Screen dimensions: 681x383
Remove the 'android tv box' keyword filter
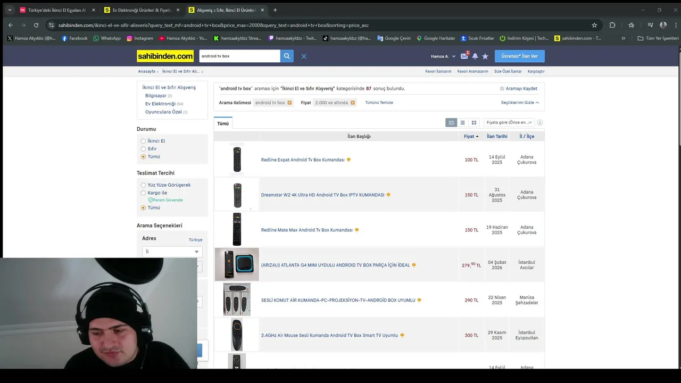pyautogui.click(x=289, y=103)
